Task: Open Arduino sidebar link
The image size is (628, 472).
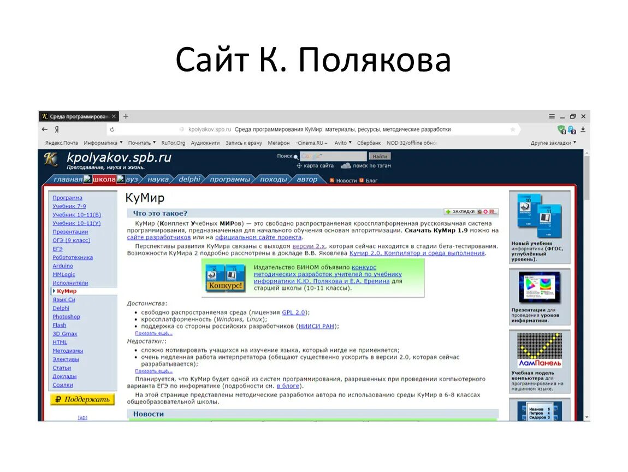Action: (62, 265)
